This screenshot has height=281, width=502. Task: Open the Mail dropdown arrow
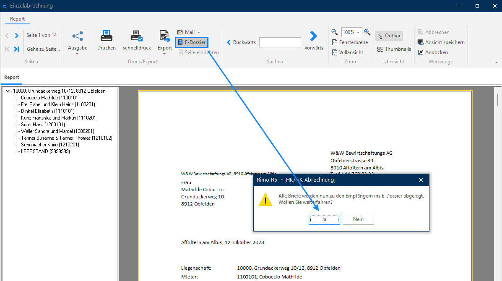click(x=199, y=32)
